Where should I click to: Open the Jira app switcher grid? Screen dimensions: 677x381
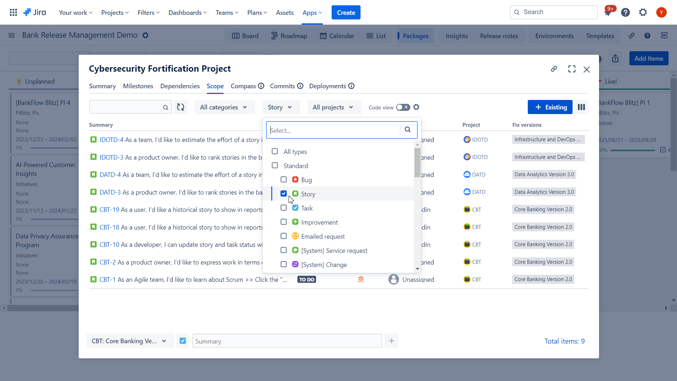[13, 12]
